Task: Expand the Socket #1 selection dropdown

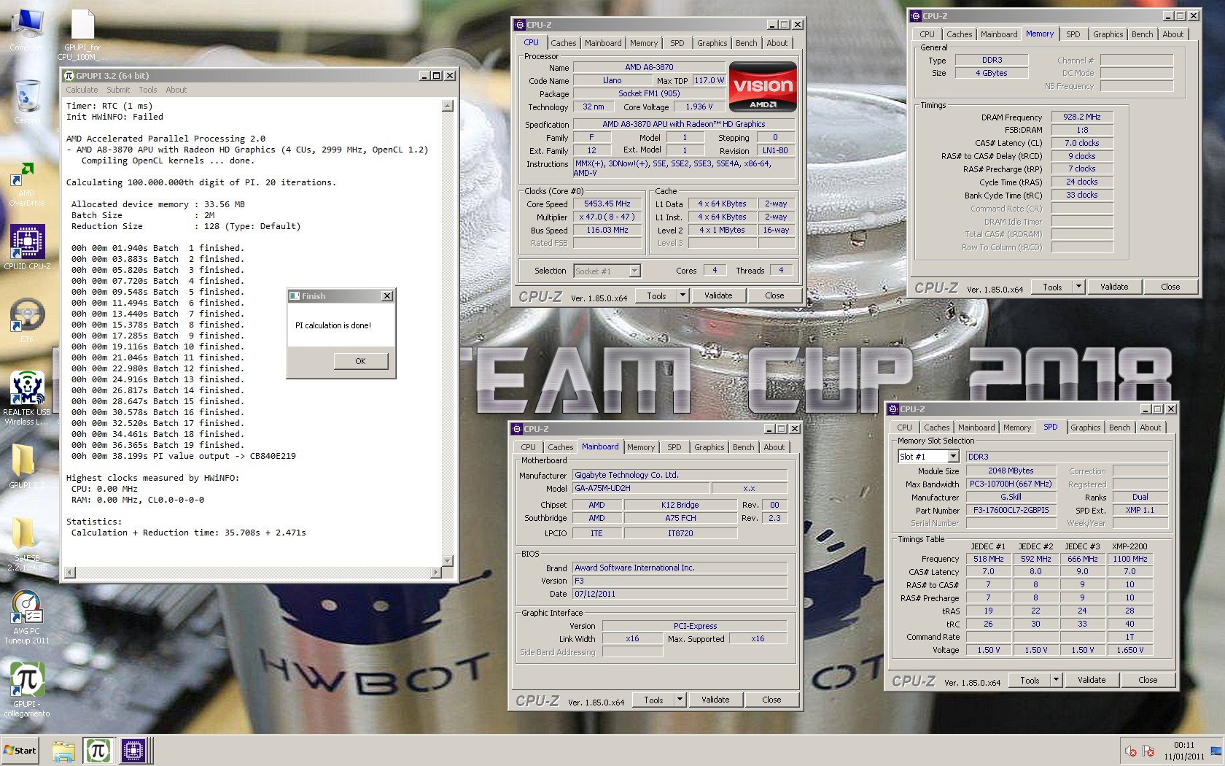Action: [634, 271]
